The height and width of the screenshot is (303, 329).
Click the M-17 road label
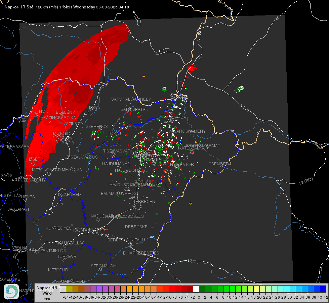pos(279,17)
